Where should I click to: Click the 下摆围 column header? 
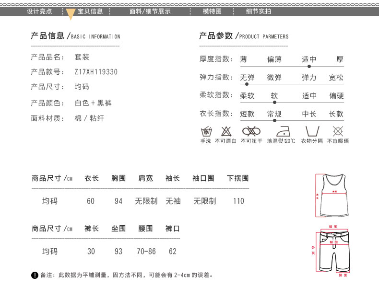click(x=238, y=178)
